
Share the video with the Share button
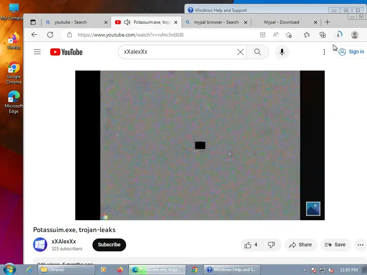pos(301,245)
